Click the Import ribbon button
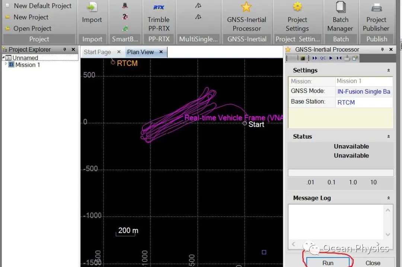The width and height of the screenshot is (402, 267). tap(92, 13)
